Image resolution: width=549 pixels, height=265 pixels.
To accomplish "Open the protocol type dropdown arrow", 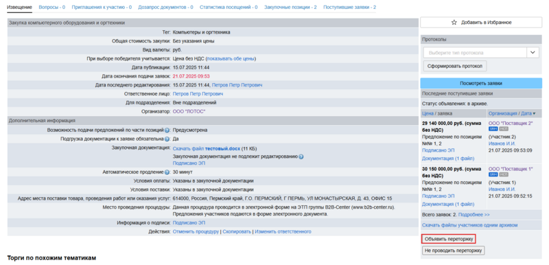I will tap(533, 52).
